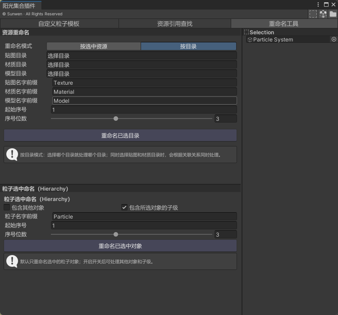Click the Selection dashed-square icon
The height and width of the screenshot is (315, 338).
(x=247, y=32)
